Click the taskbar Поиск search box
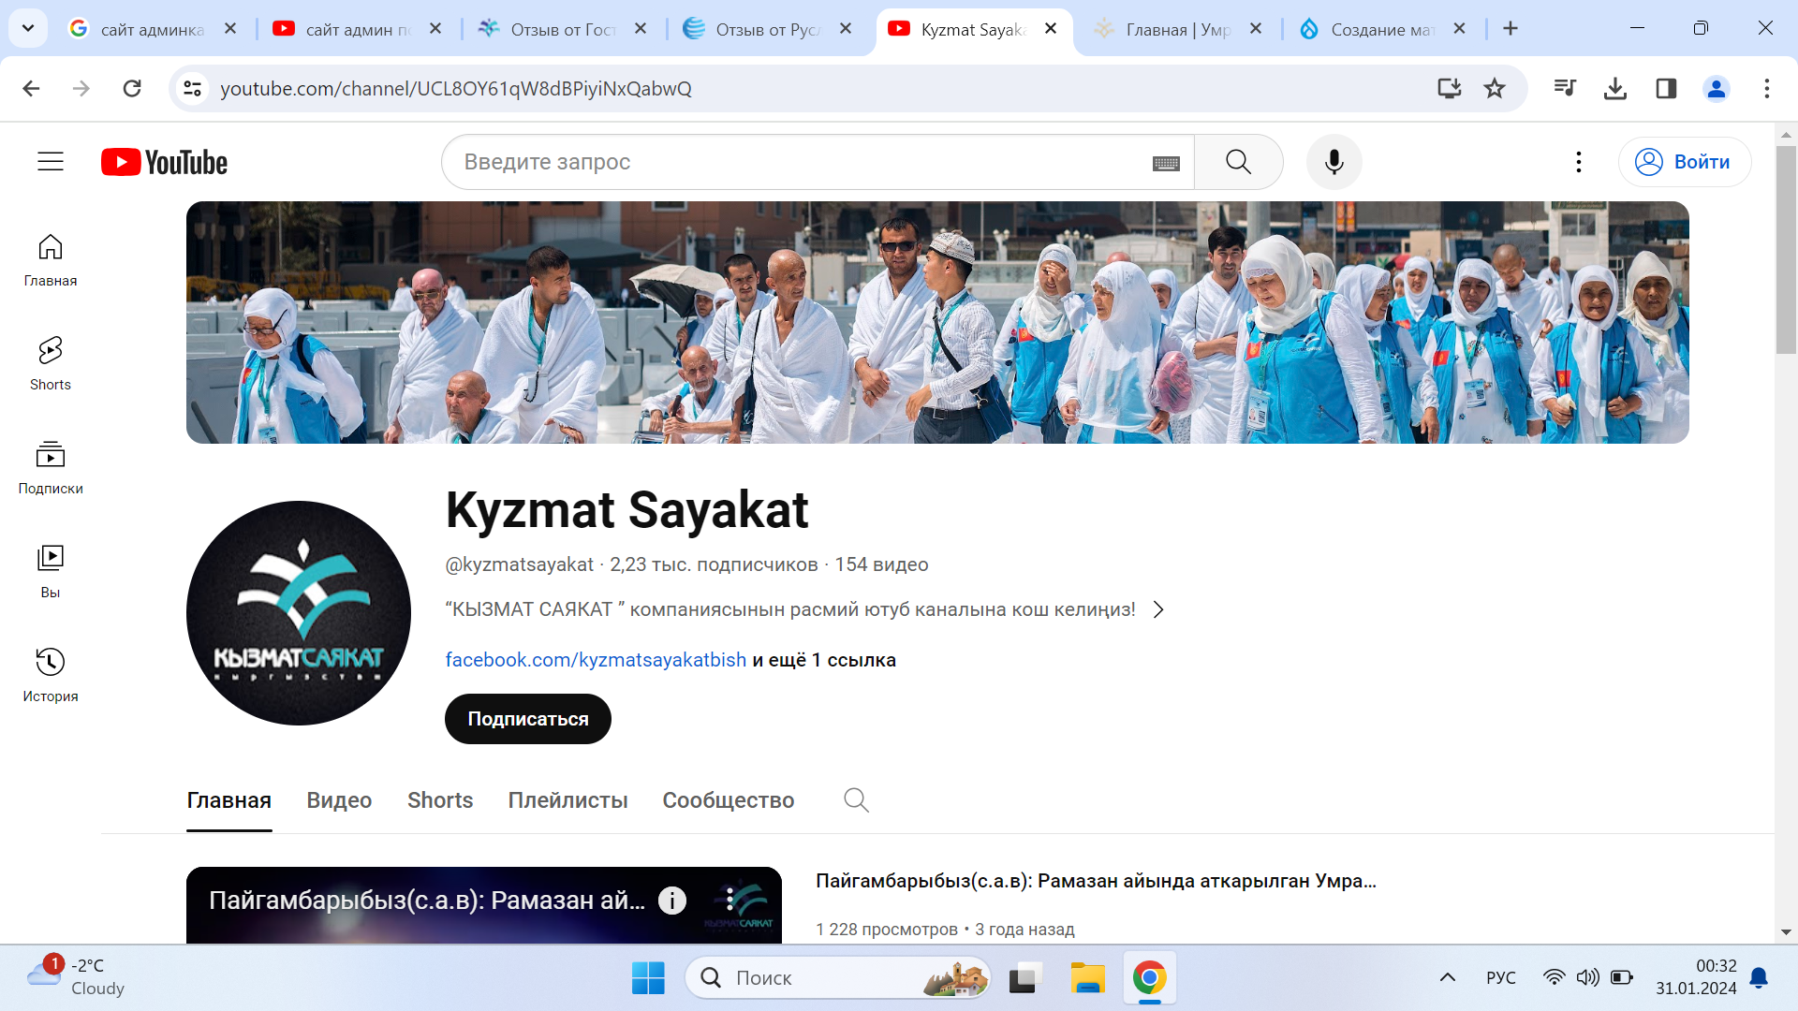Image resolution: width=1798 pixels, height=1011 pixels. 838,977
